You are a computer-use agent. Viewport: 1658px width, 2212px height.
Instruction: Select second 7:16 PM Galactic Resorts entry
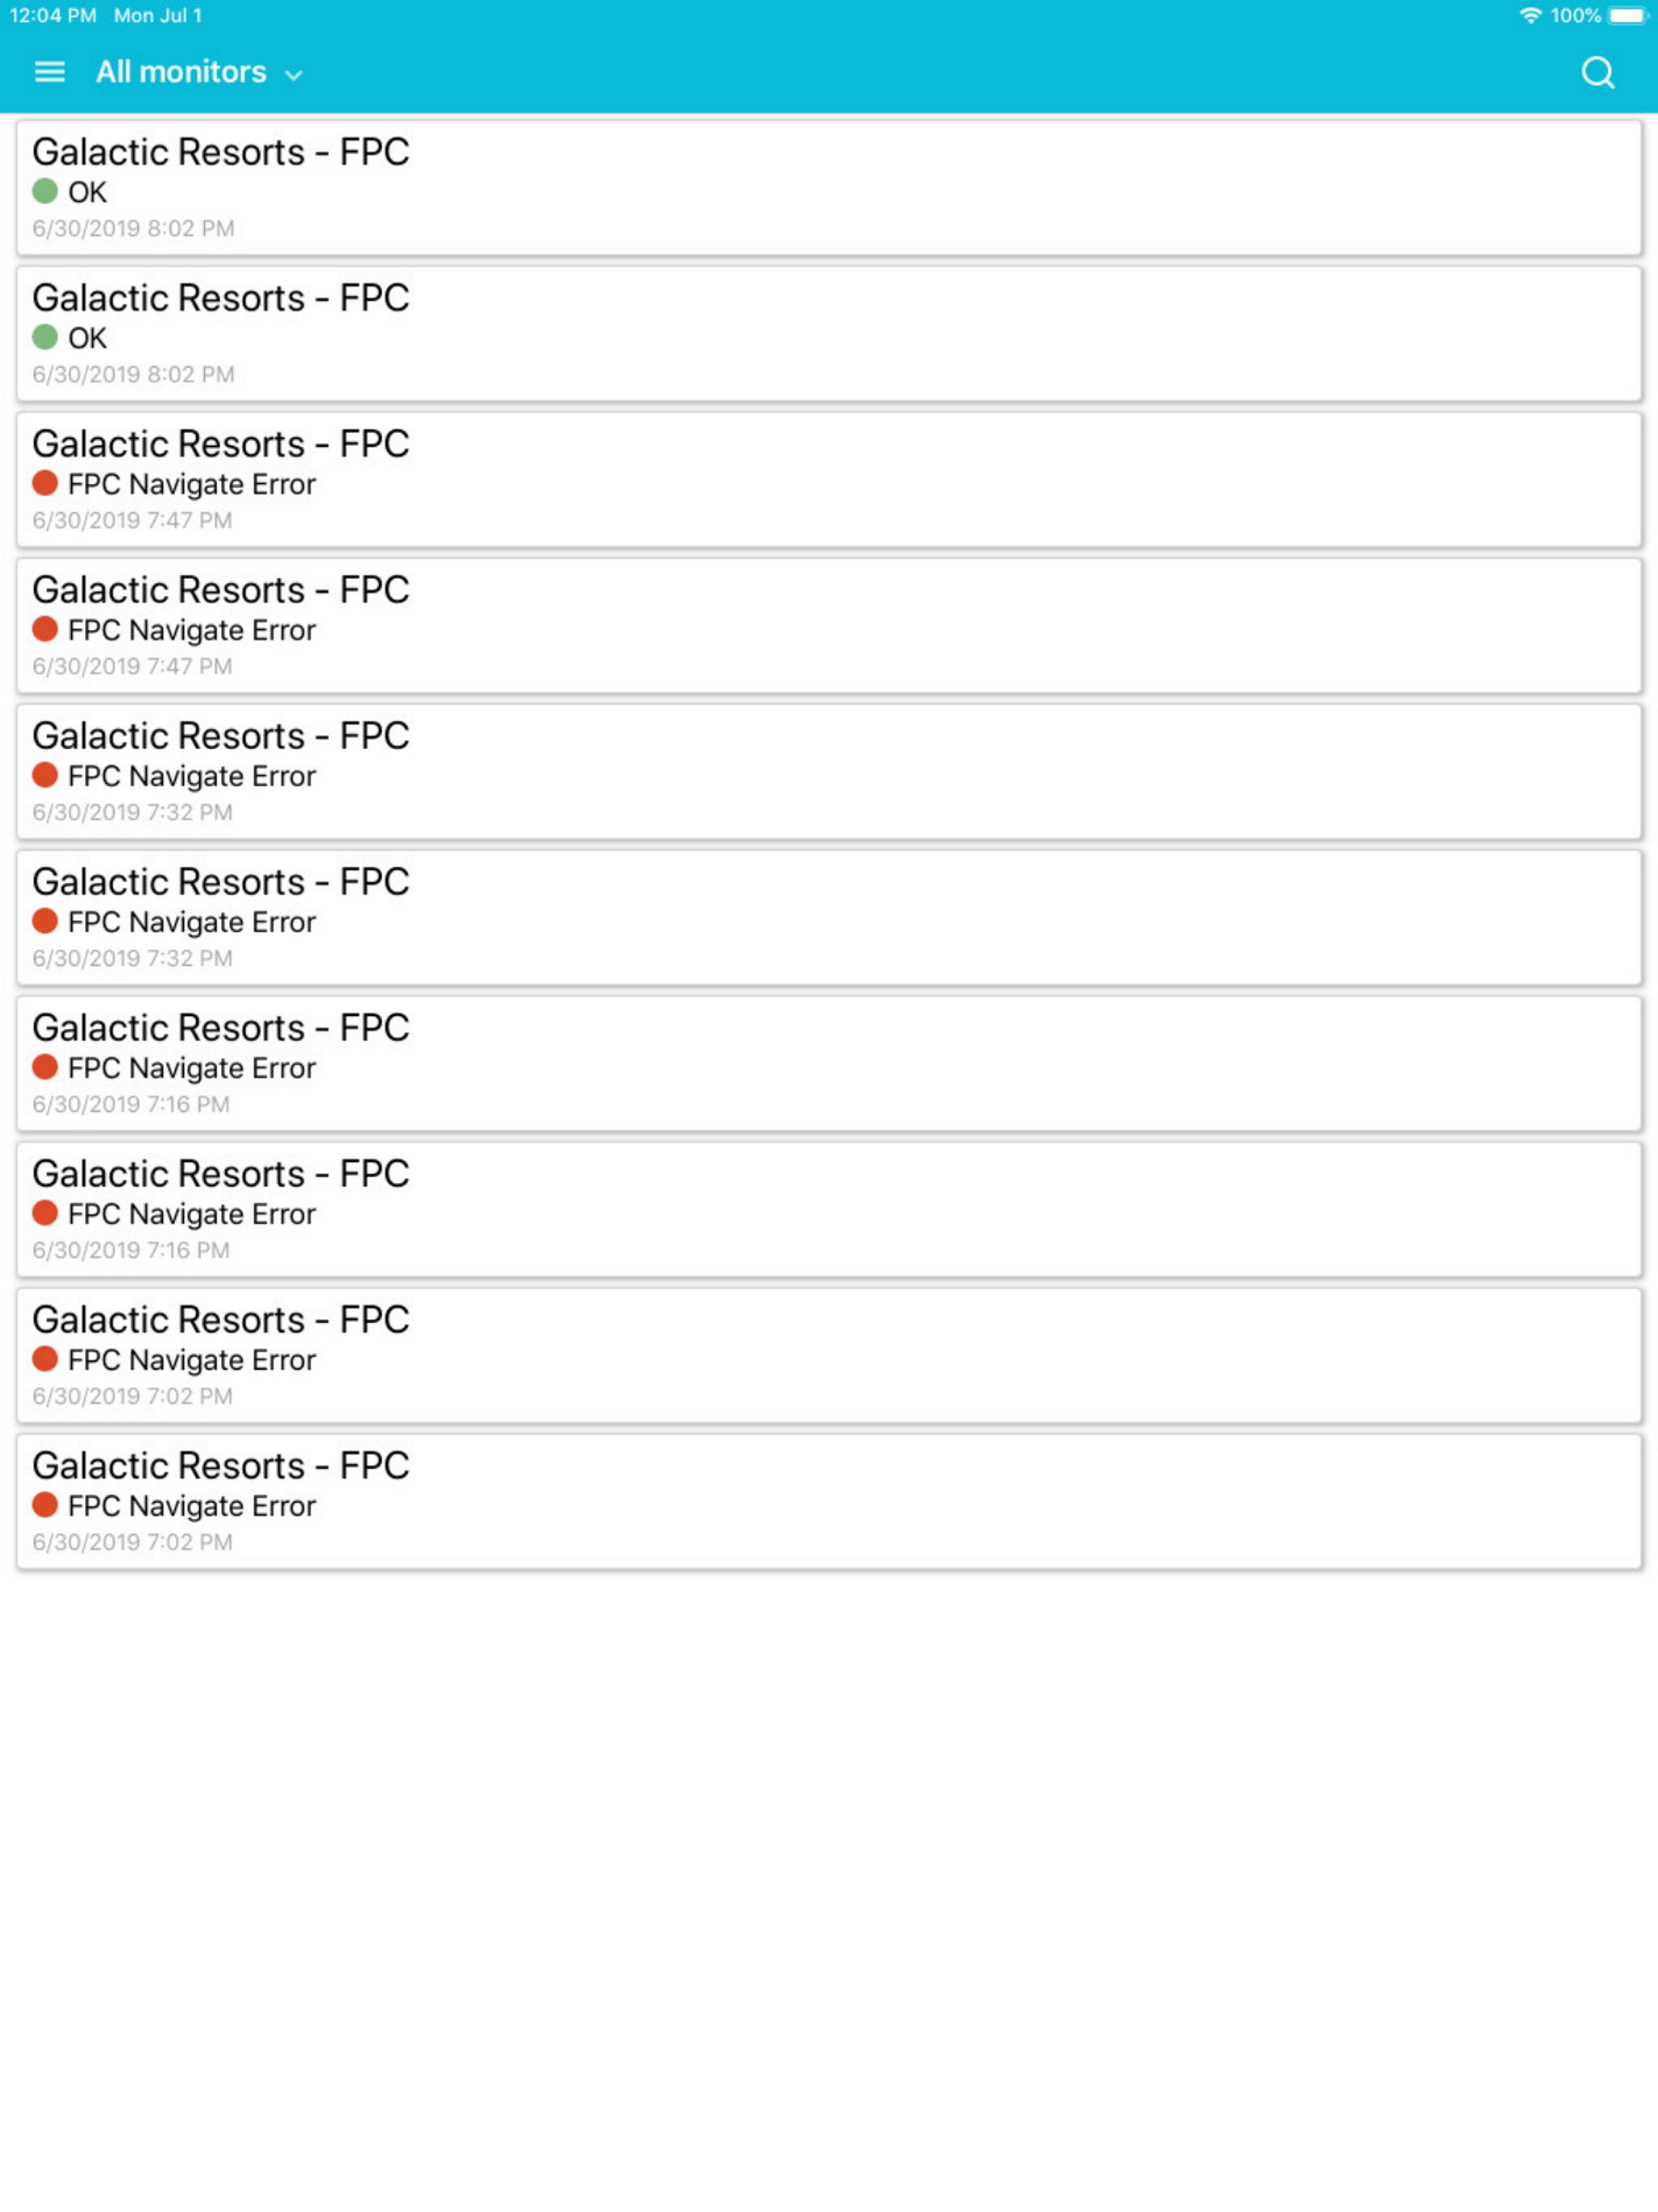[828, 1210]
